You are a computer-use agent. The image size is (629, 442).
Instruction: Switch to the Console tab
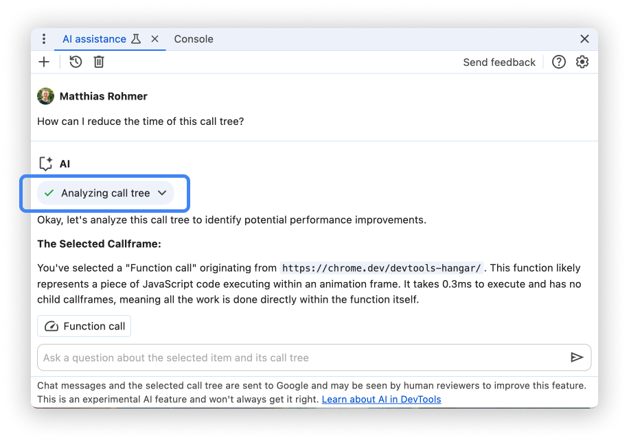click(193, 39)
